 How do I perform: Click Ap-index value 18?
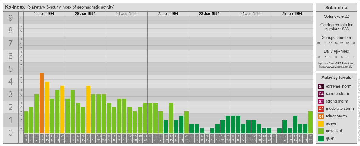319,57
